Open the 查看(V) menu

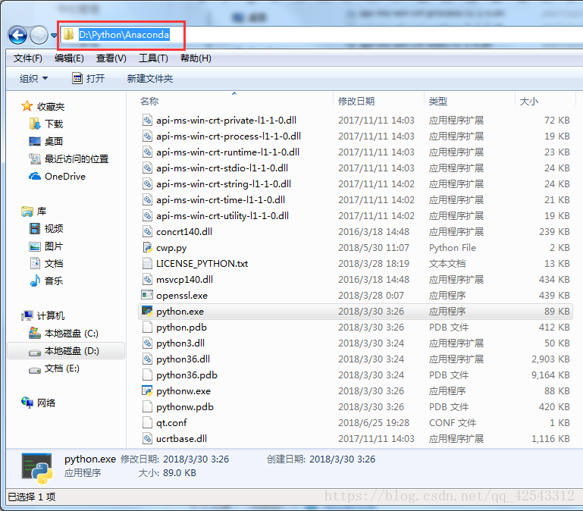111,58
